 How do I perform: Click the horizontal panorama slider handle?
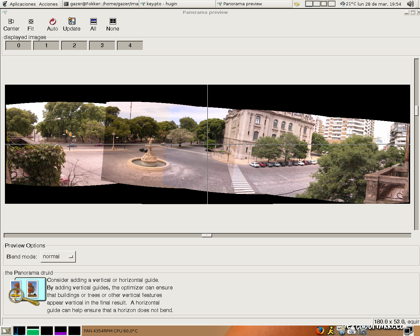207,235
